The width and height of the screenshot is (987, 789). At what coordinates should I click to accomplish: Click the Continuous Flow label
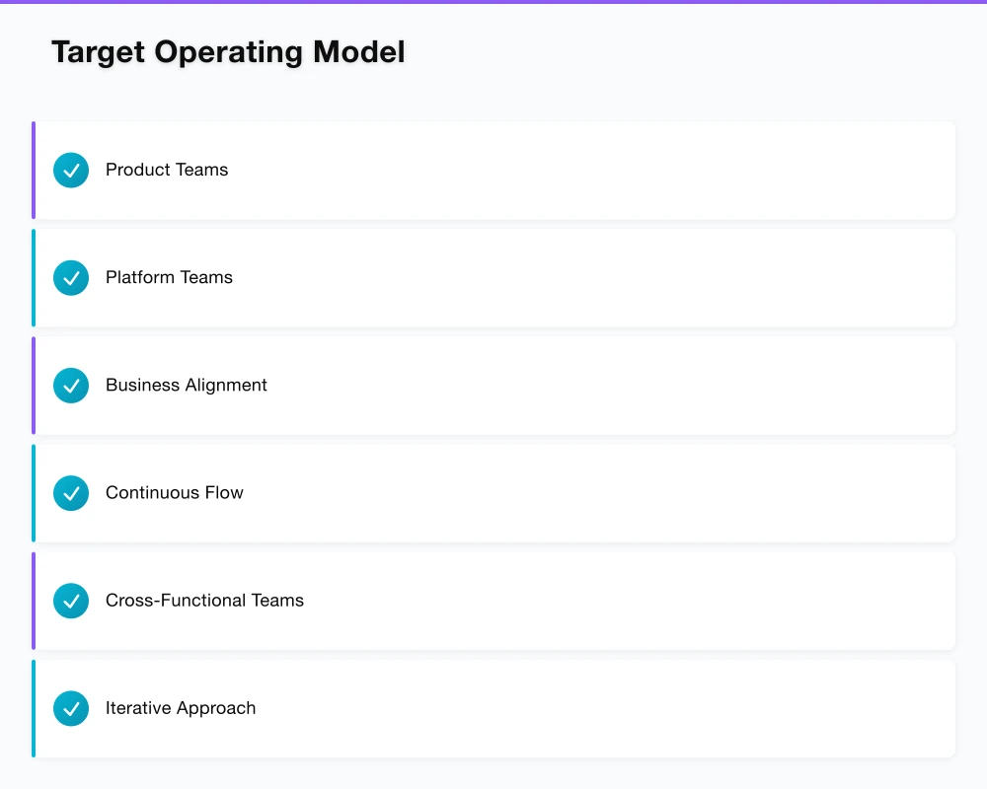174,492
